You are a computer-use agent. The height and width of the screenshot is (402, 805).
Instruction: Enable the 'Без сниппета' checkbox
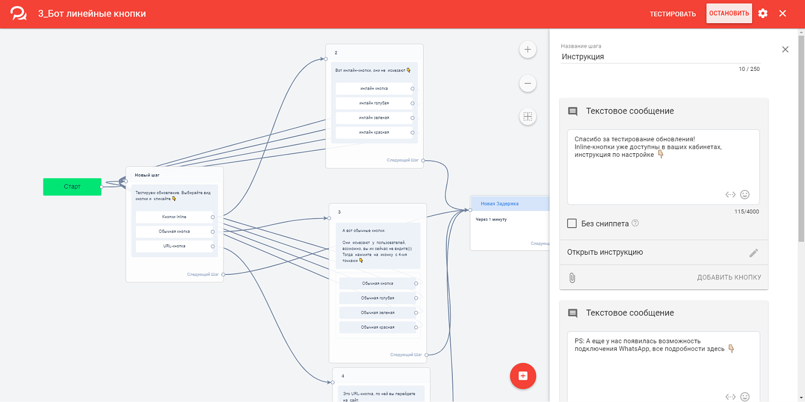point(572,224)
